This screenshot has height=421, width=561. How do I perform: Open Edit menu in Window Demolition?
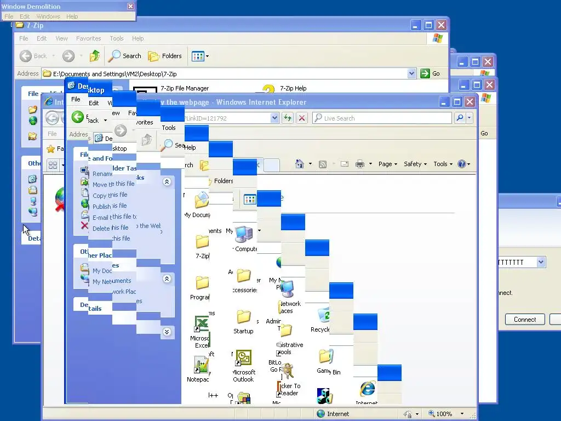coord(24,16)
